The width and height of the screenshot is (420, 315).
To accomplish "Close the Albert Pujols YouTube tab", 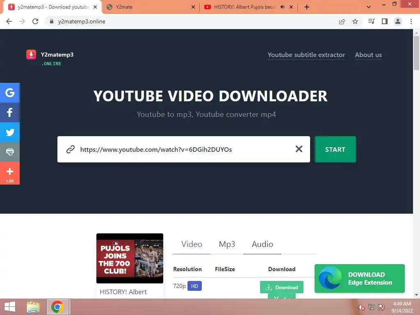I will click(291, 7).
